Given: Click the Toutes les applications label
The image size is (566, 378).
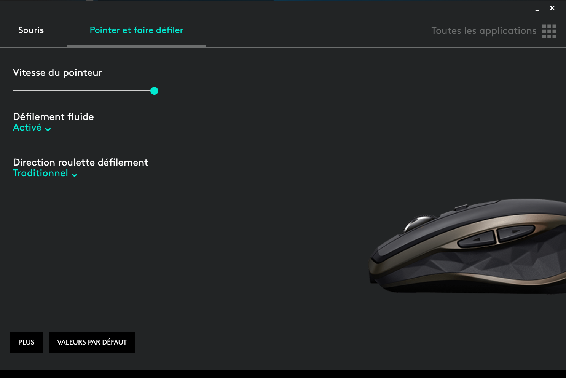Looking at the screenshot, I should point(484,31).
